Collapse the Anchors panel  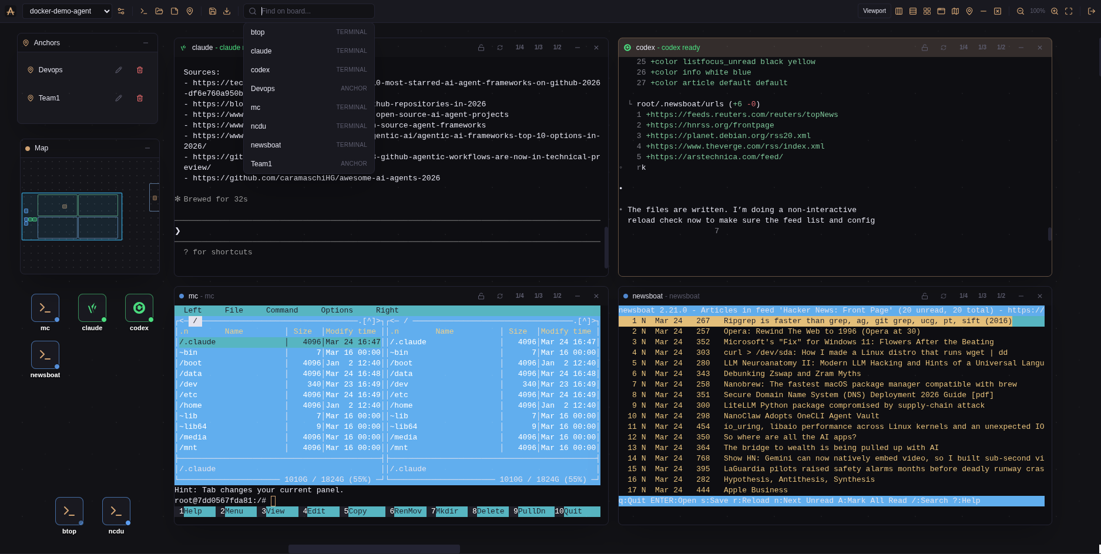point(146,43)
